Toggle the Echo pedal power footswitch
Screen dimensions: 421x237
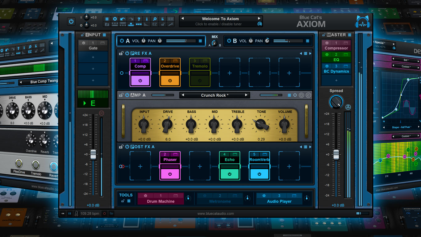(x=230, y=174)
